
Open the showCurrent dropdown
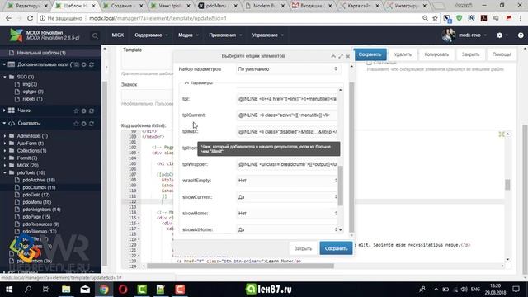point(287,197)
